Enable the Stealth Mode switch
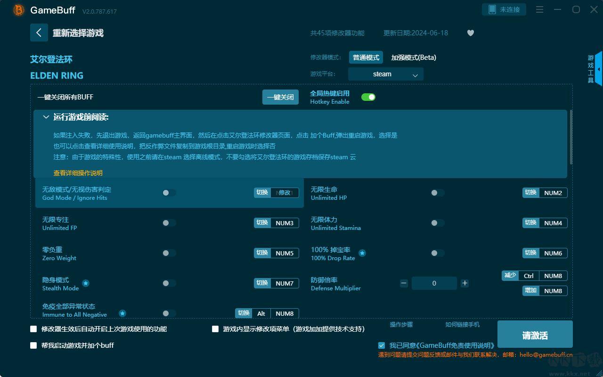 tap(169, 283)
